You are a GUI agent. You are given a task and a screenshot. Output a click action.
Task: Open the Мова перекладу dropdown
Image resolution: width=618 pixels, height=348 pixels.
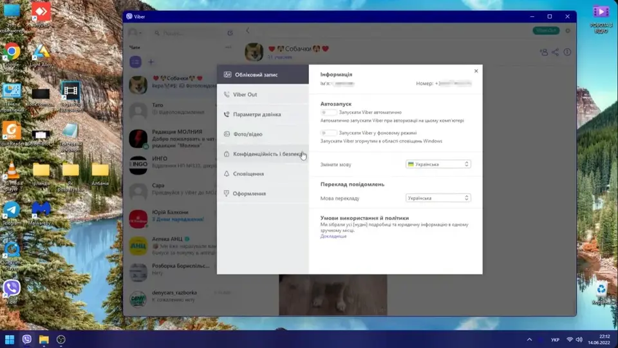pos(438,198)
